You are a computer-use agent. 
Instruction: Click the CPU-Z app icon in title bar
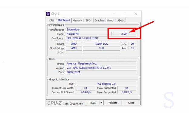48,14
